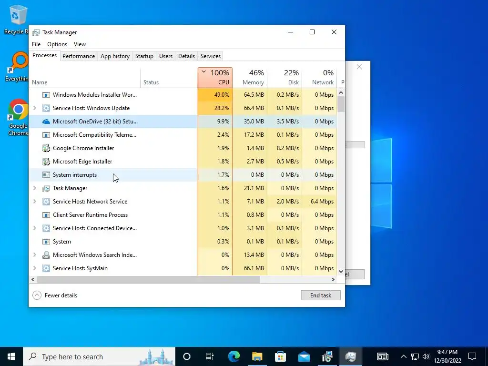This screenshot has height=366, width=488.
Task: Click the System interrupts process icon
Action: tap(46, 175)
